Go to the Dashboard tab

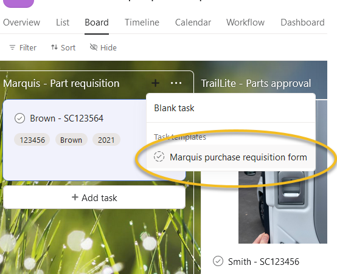[x=302, y=22]
